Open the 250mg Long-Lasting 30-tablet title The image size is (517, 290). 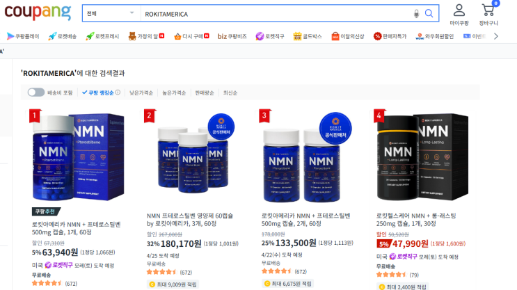416,220
